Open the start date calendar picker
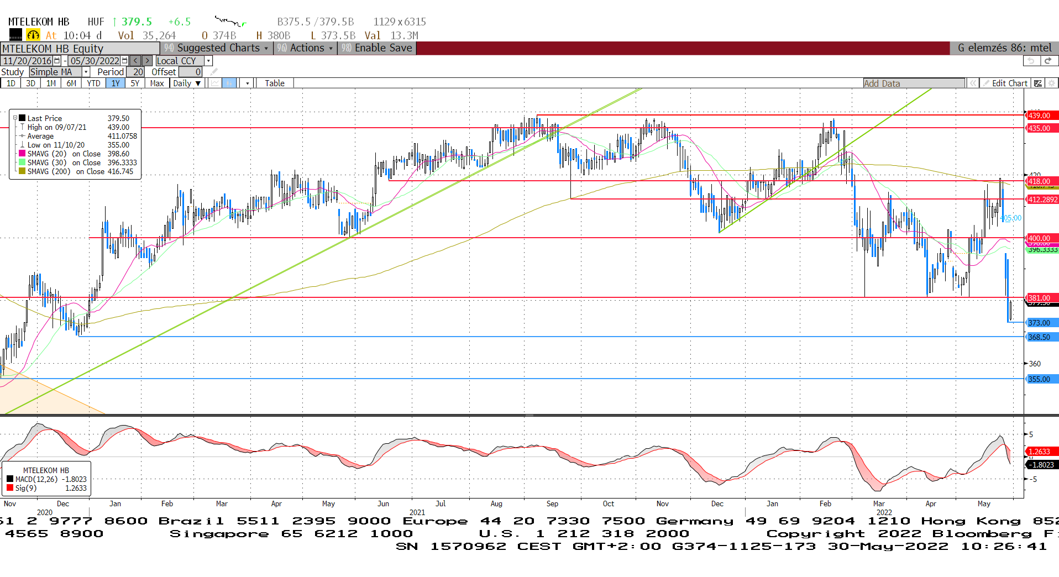Screen dimensions: 1059x577 57,61
